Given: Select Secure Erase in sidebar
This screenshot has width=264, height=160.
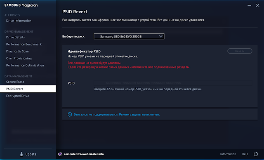Looking at the screenshot, I should (15, 82).
